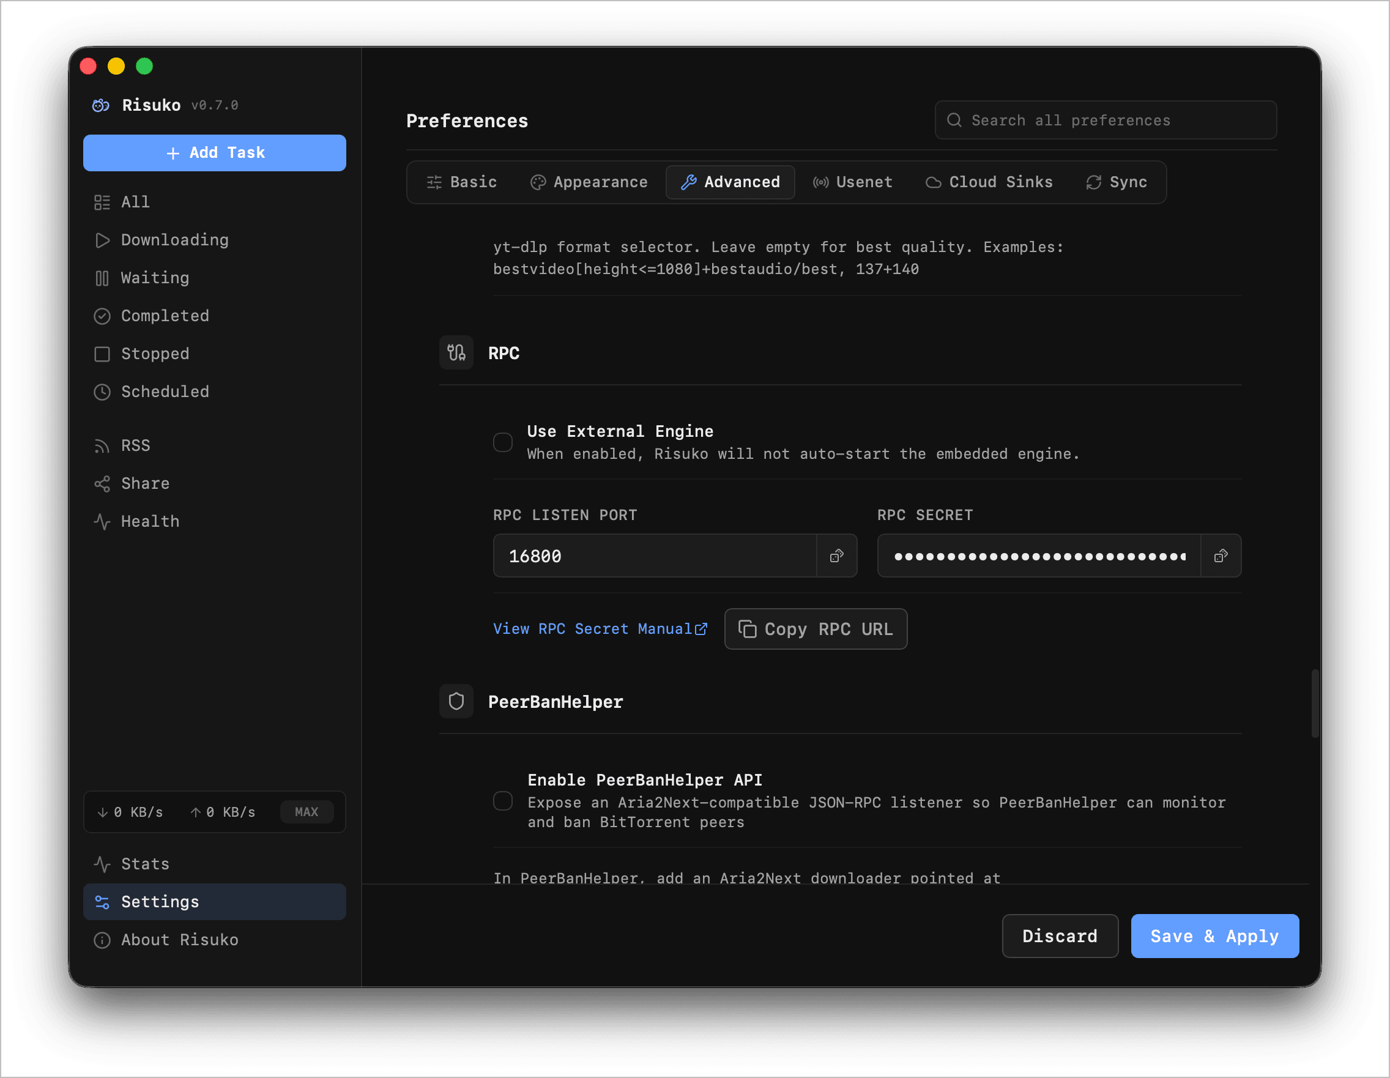The image size is (1390, 1078).
Task: Open the Usenet tab
Action: 853,183
